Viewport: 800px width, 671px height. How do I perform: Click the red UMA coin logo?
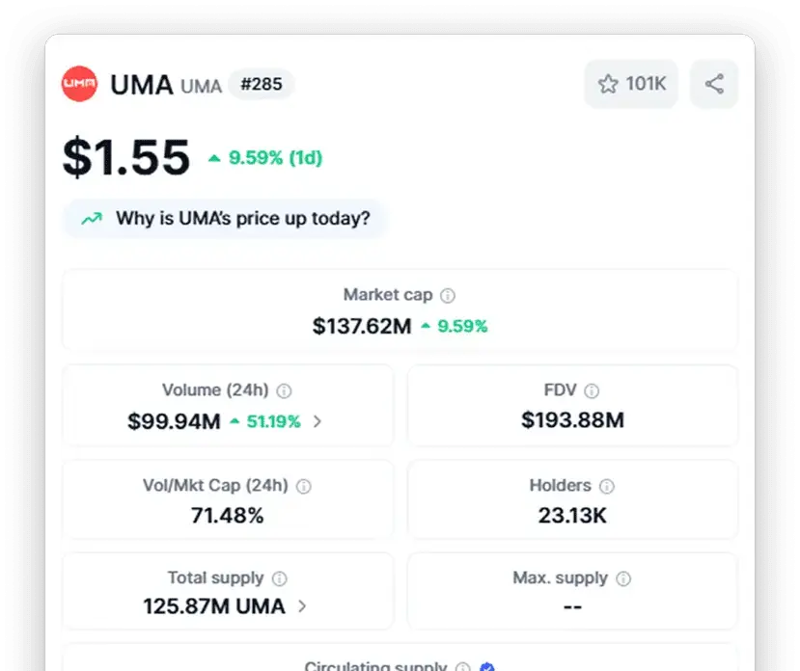coord(79,84)
